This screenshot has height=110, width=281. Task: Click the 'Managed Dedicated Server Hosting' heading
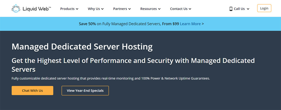tap(82, 47)
